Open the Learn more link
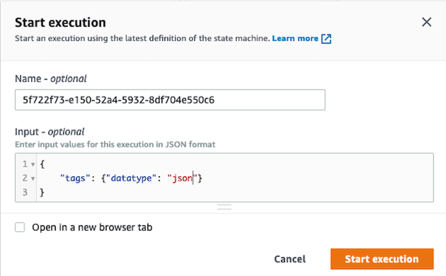 295,38
